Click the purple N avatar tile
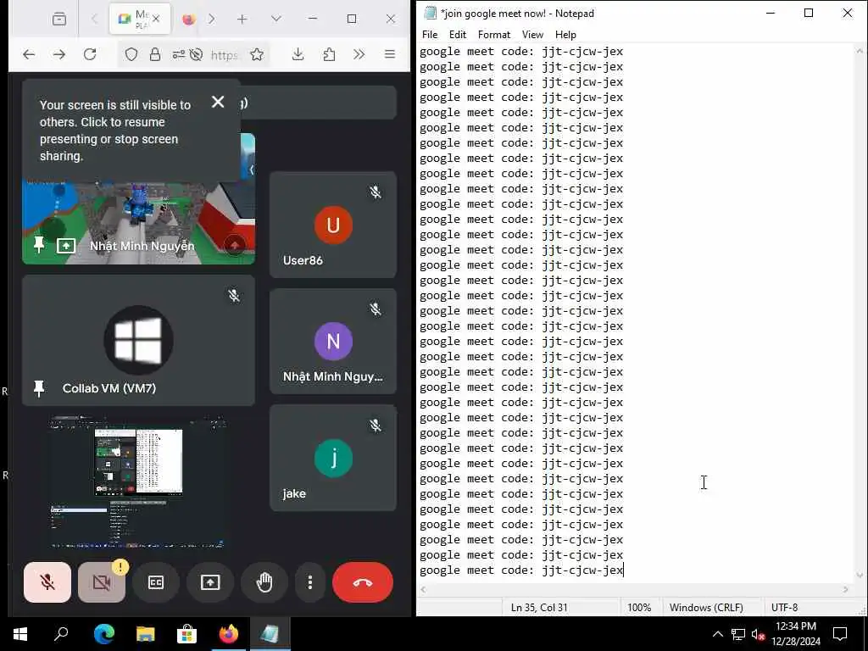The height and width of the screenshot is (651, 868). pyautogui.click(x=333, y=341)
